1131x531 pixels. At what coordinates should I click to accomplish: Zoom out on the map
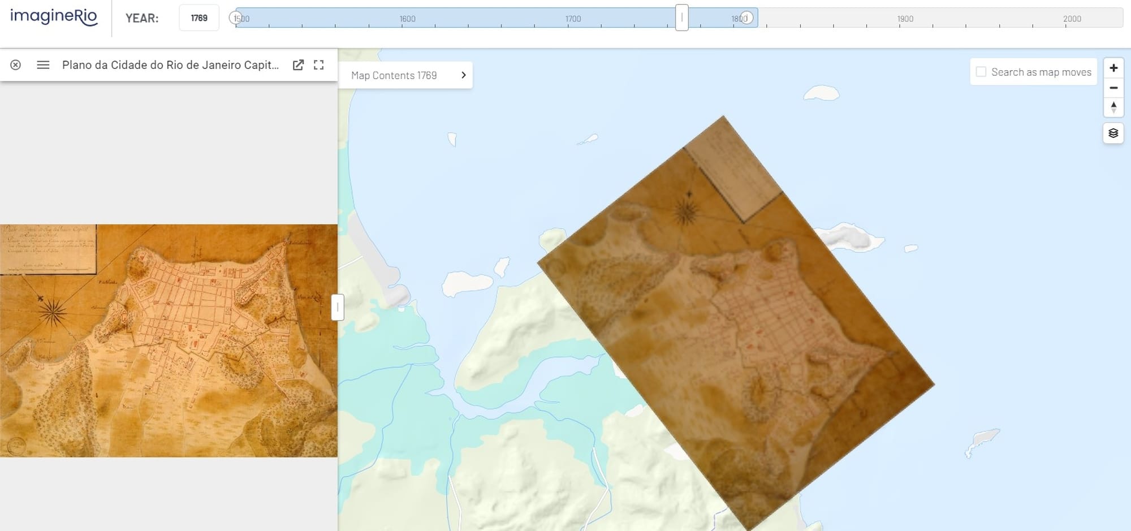[1113, 88]
